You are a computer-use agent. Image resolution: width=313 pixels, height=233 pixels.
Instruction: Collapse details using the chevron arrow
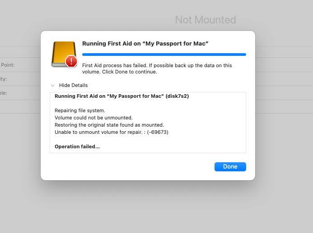[53, 86]
